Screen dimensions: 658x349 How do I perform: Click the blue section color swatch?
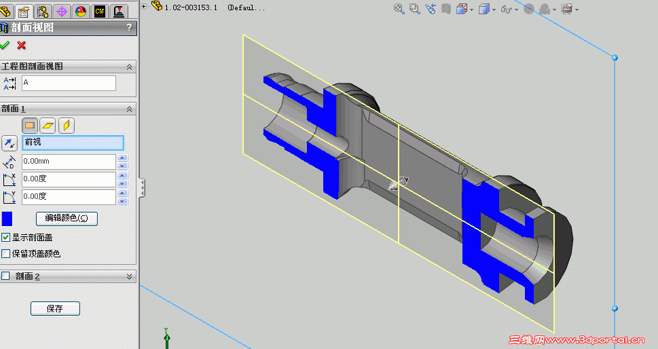tap(7, 219)
